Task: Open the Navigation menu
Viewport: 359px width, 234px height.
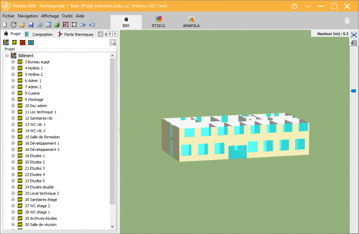Action: [28, 16]
